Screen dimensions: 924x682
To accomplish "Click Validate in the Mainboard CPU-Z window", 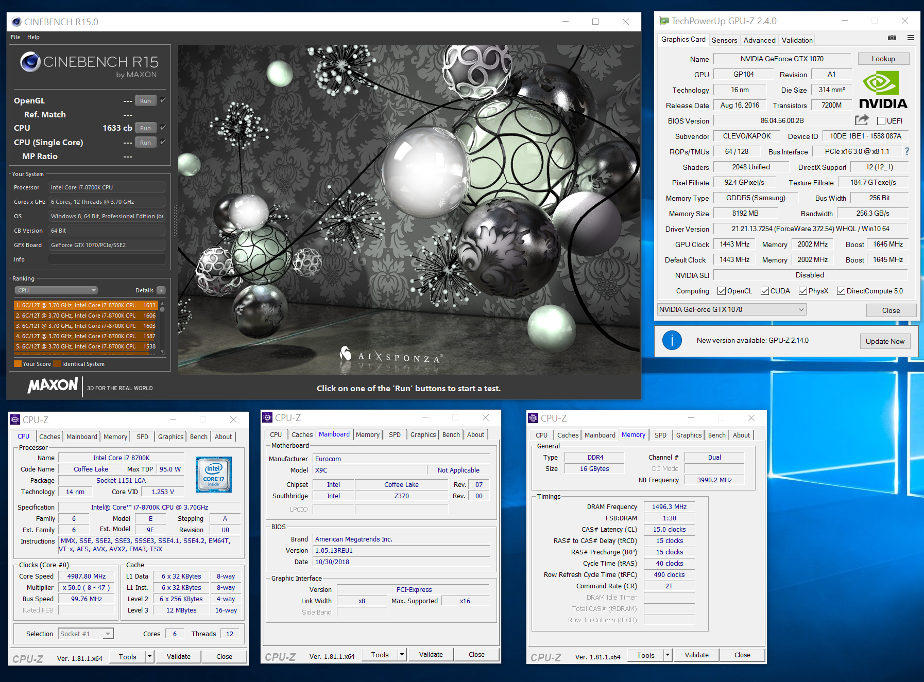I will tap(431, 655).
